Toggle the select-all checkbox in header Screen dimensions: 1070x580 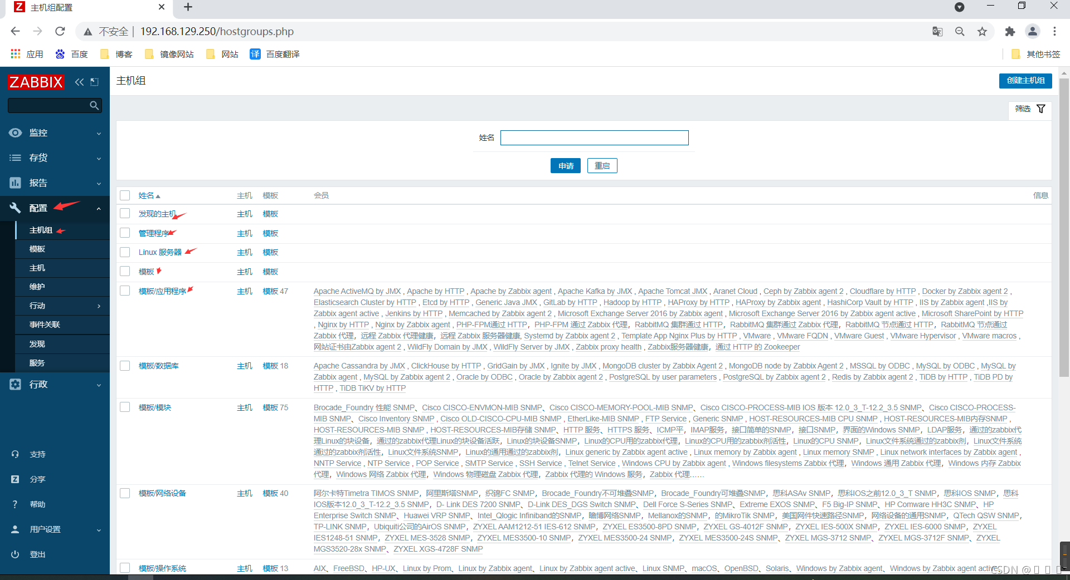(x=125, y=195)
